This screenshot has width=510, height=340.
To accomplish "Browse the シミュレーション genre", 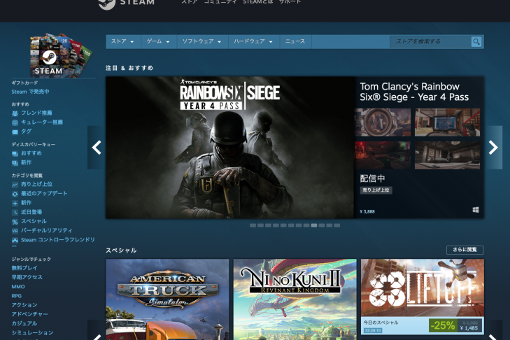I will pos(32,333).
